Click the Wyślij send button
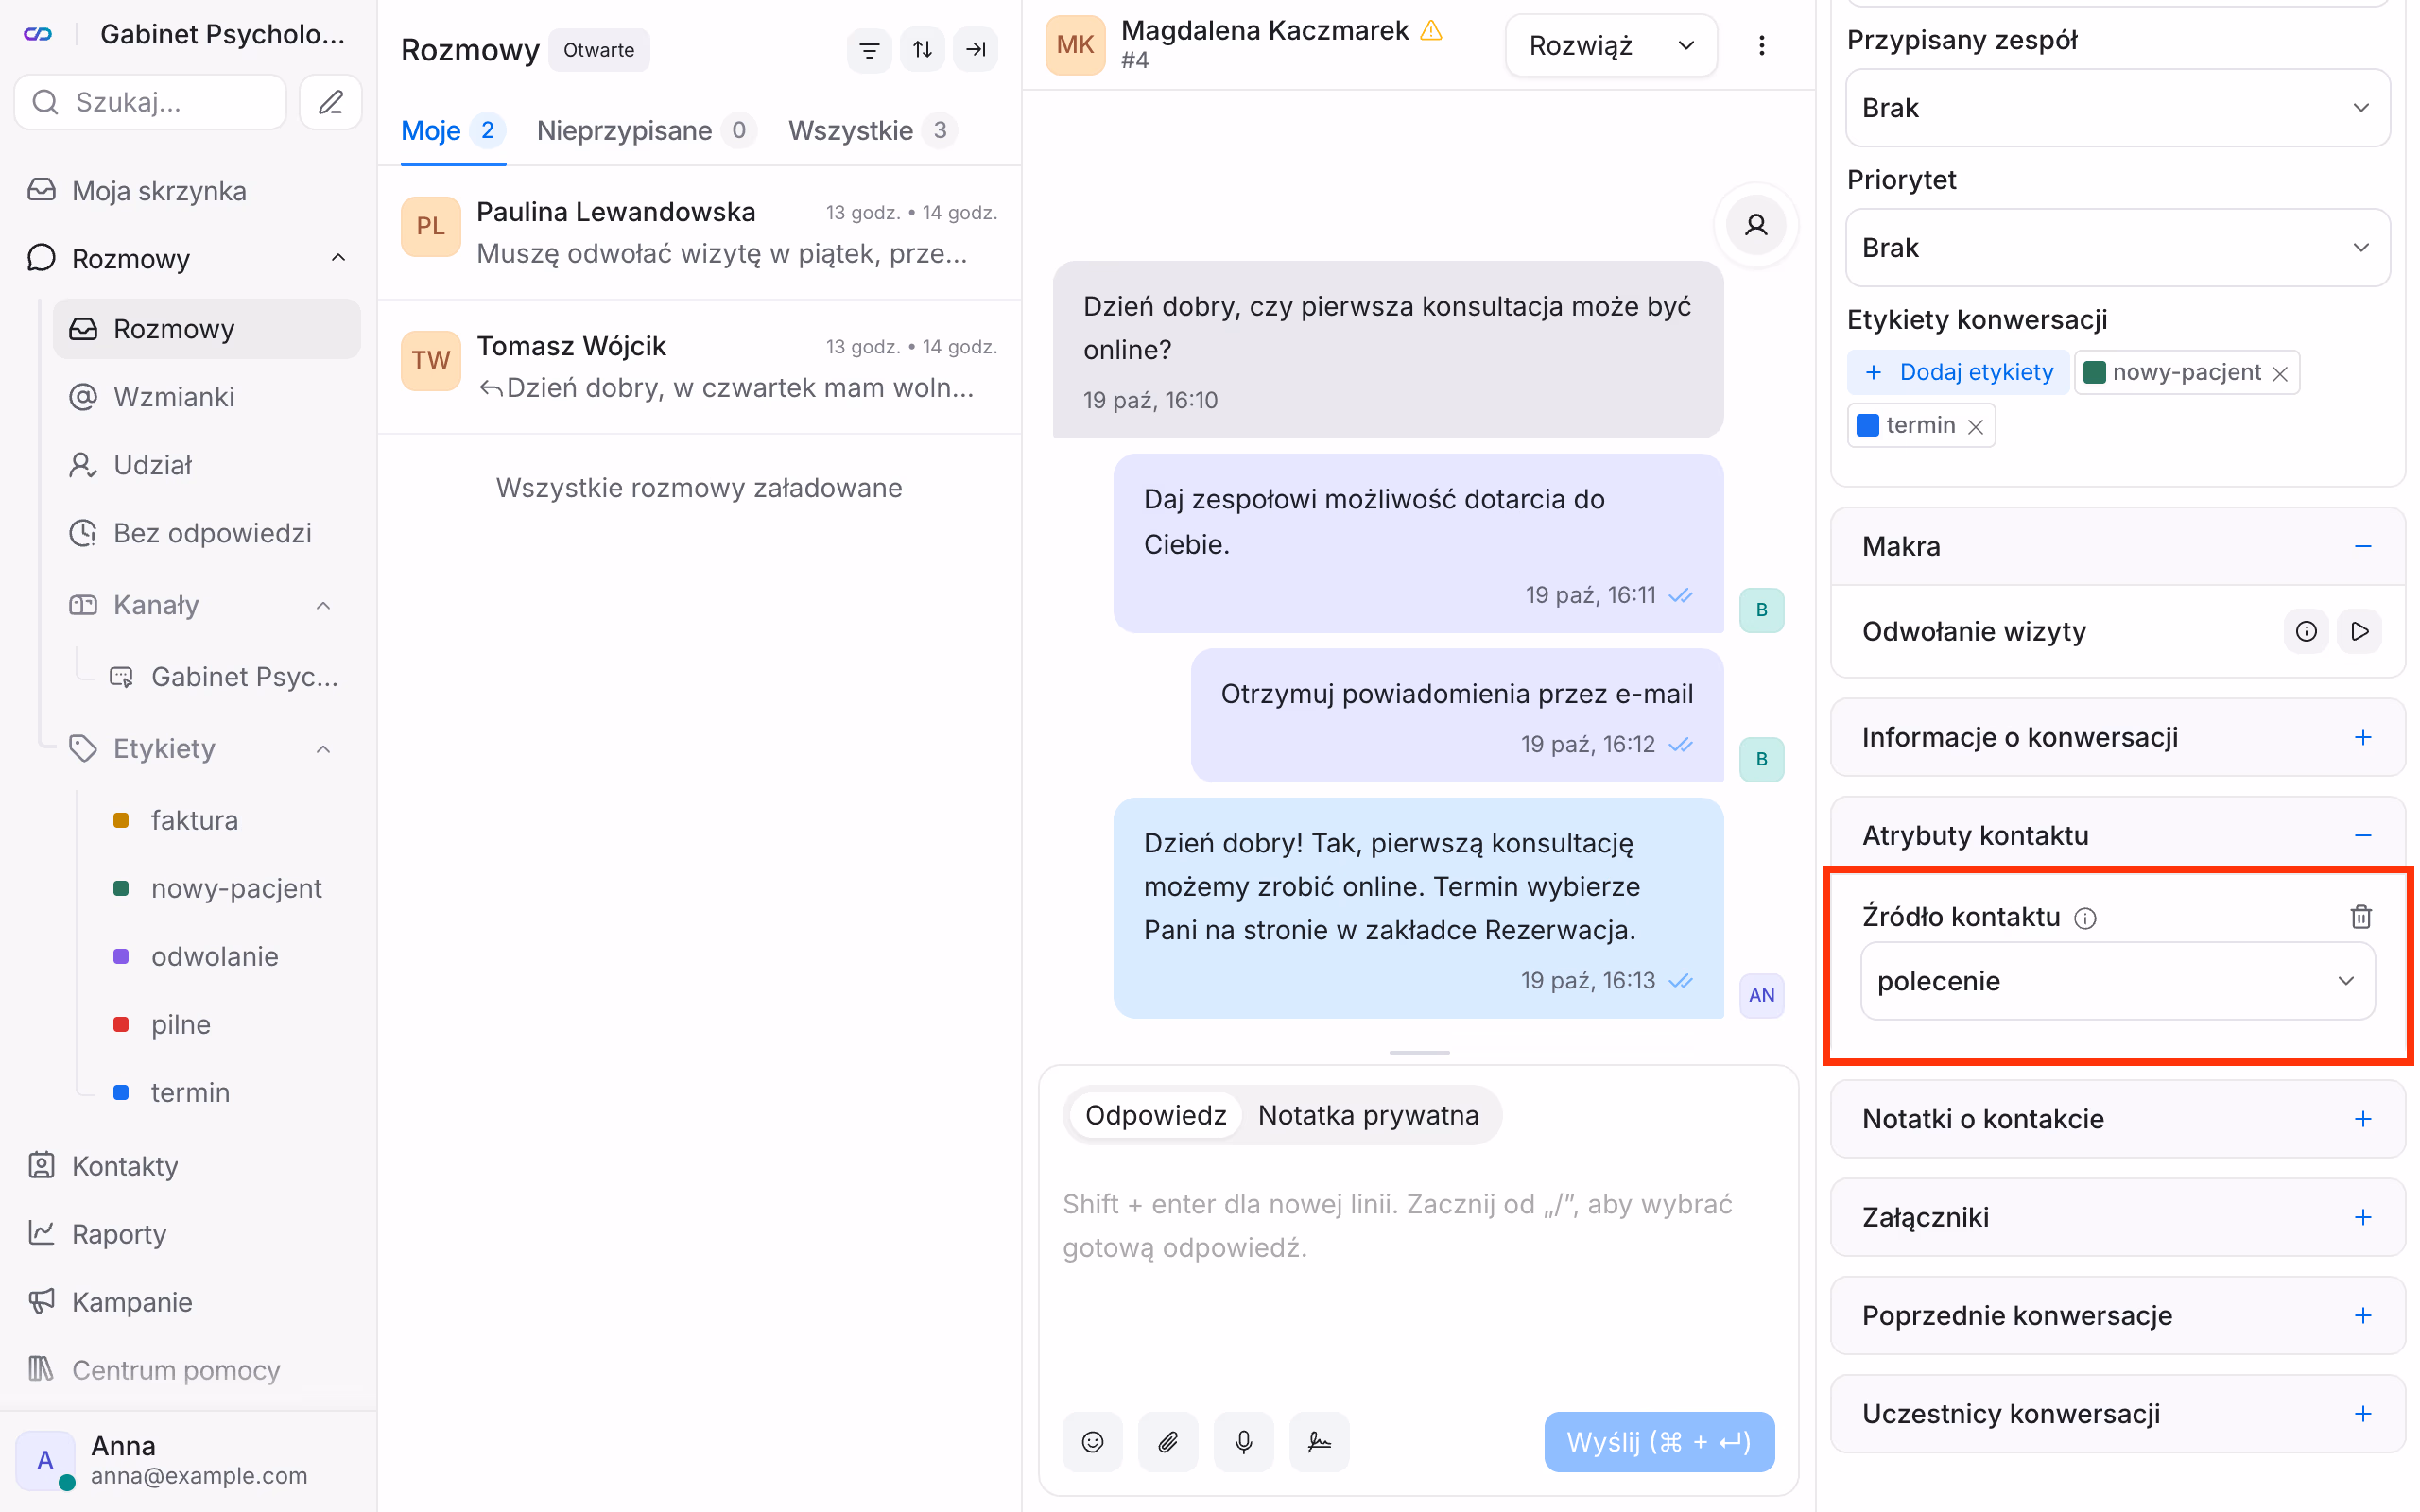This screenshot has width=2420, height=1512. coord(1658,1441)
